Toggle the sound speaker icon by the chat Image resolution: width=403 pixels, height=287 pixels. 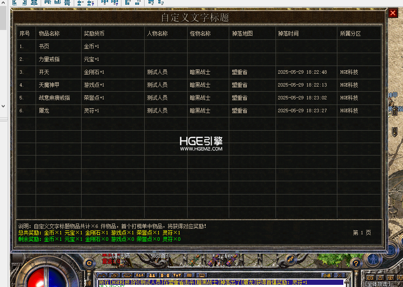pos(88,283)
